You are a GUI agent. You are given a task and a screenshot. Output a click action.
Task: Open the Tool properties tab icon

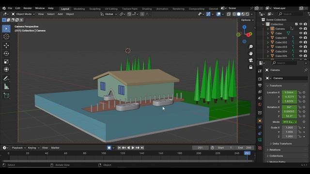point(260,71)
